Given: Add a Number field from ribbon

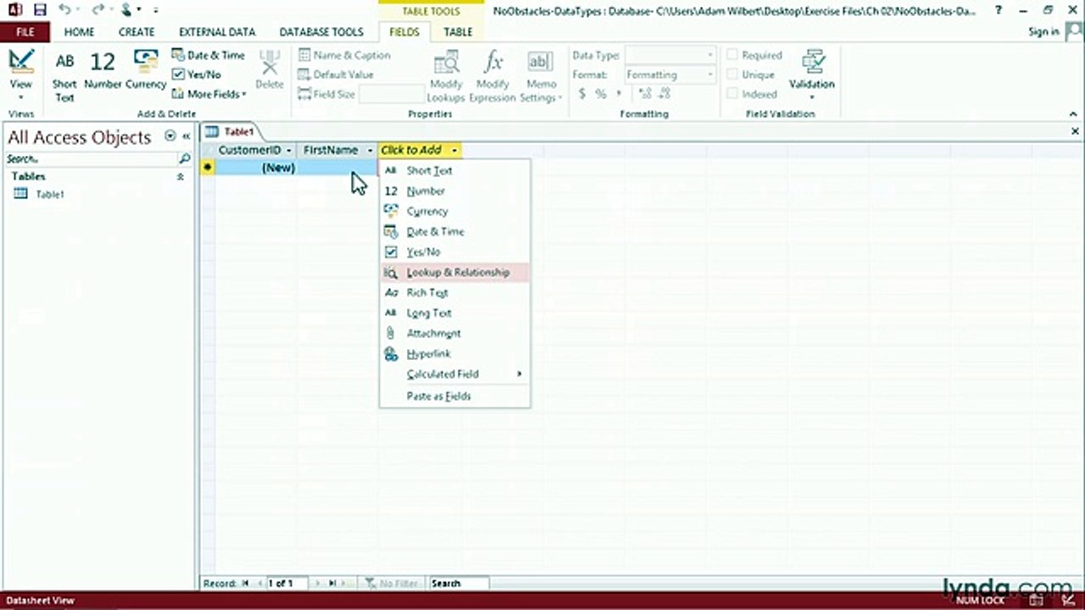Looking at the screenshot, I should (x=103, y=69).
